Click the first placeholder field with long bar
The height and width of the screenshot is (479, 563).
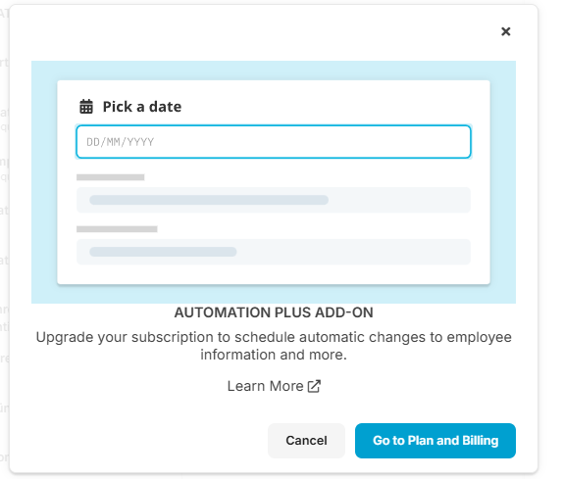coord(274,200)
